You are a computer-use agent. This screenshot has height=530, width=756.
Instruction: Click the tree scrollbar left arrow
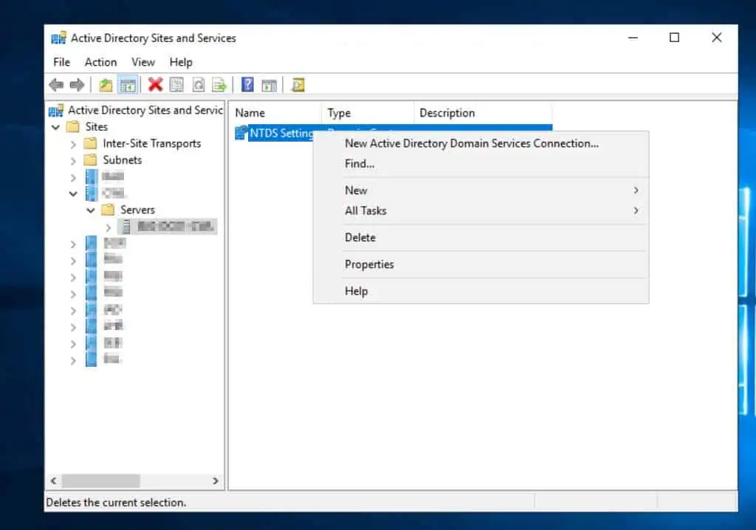(x=54, y=481)
